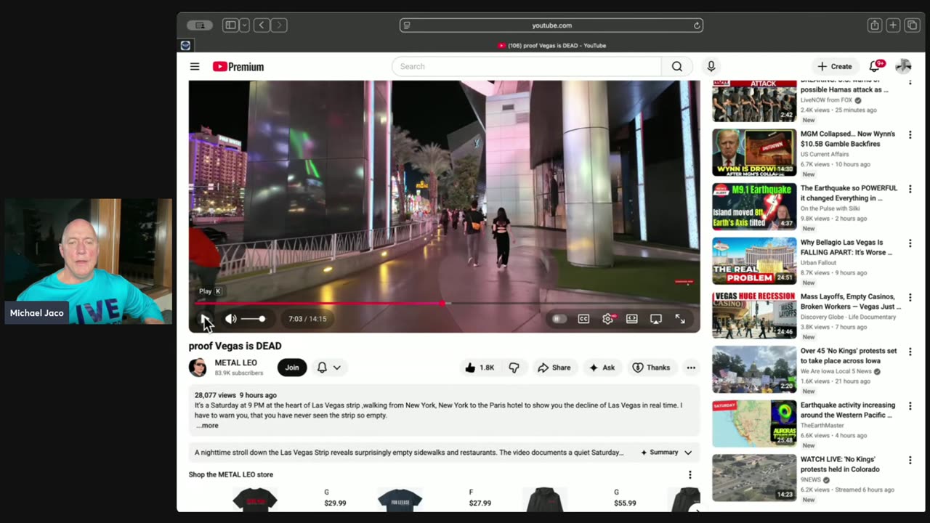
Task: Show the Safari tab overview
Action: [x=911, y=25]
